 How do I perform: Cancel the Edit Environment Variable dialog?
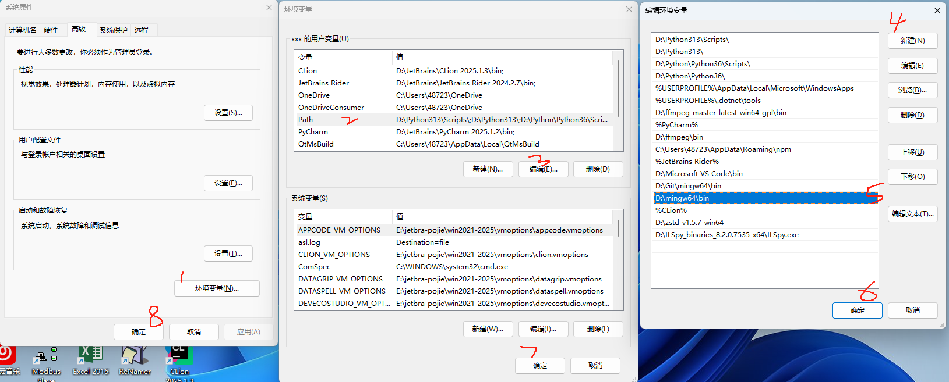tap(913, 310)
